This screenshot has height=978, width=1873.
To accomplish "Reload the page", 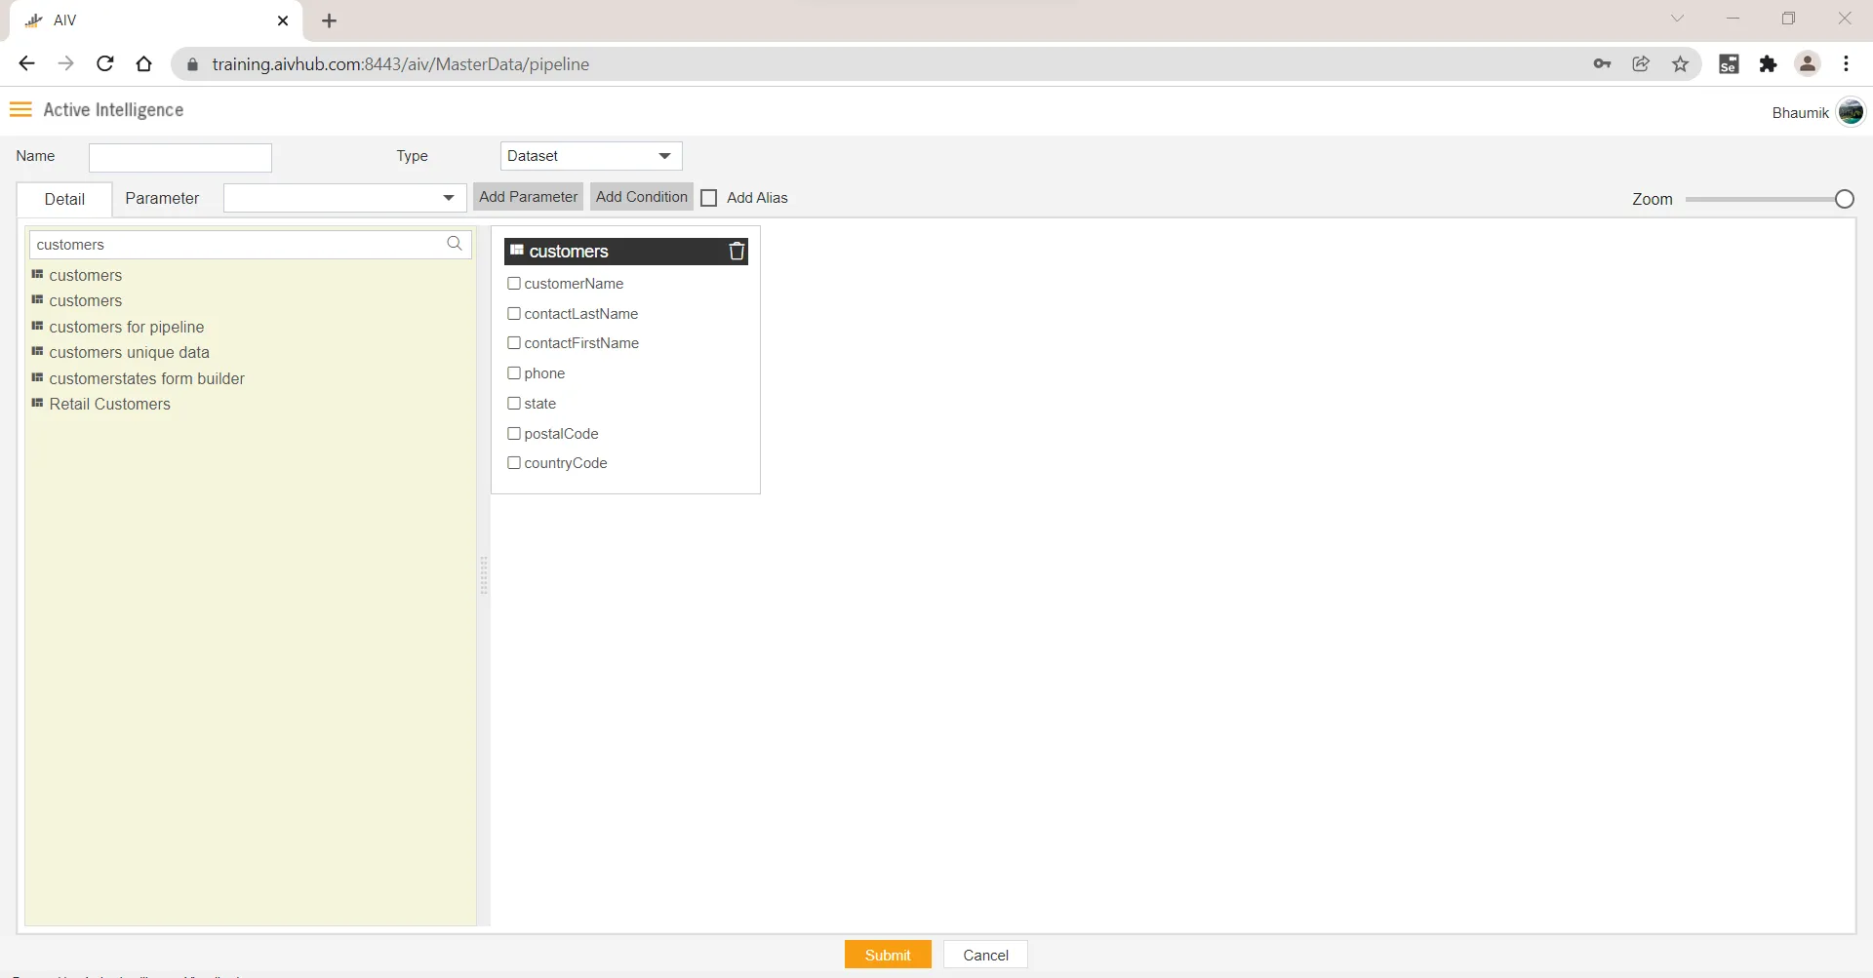I will point(105,64).
